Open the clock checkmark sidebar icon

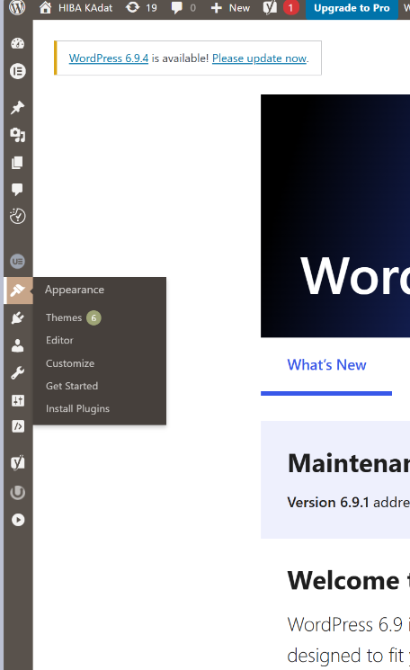(x=17, y=216)
